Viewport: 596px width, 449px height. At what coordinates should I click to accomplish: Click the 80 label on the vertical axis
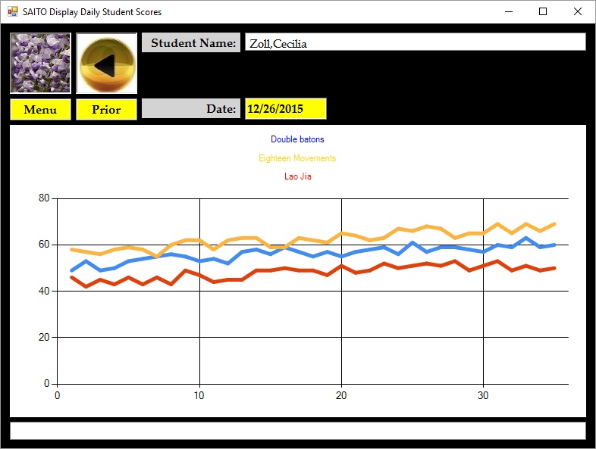point(43,198)
